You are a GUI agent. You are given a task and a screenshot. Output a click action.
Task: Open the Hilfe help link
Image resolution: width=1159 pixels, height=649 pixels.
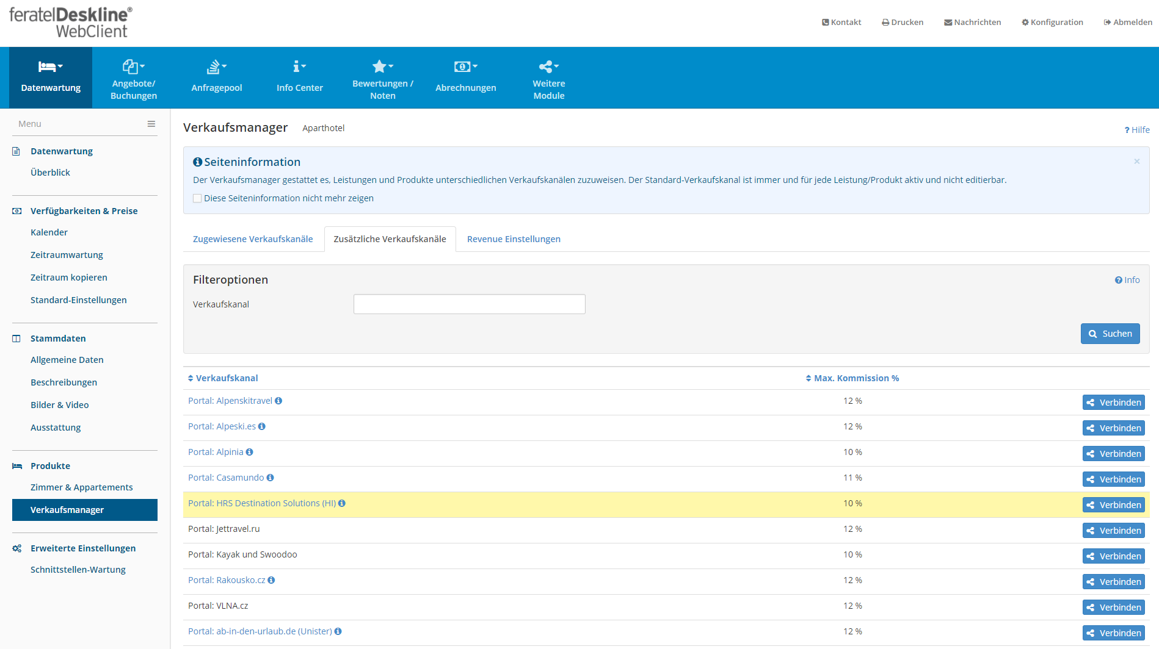[x=1136, y=130]
